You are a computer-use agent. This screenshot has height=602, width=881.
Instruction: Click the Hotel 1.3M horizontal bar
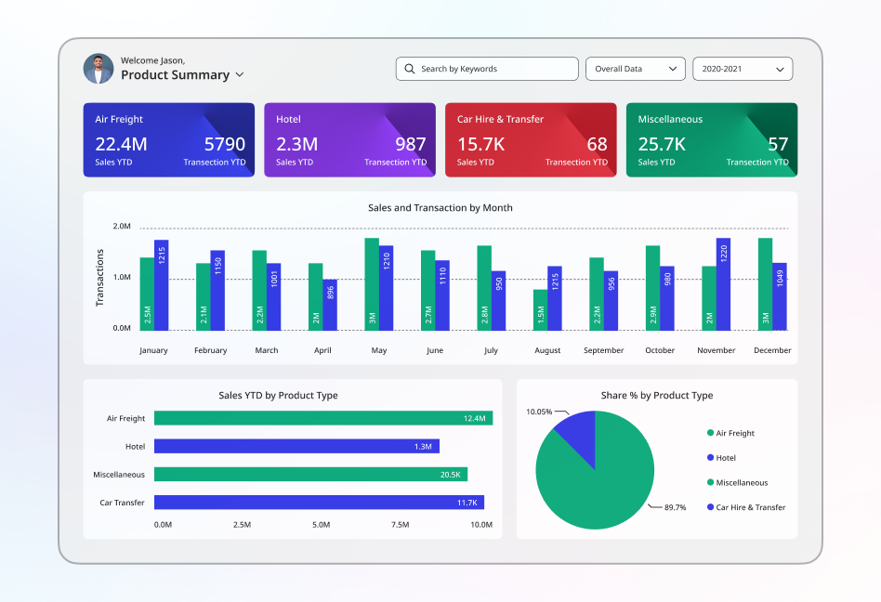click(x=296, y=446)
